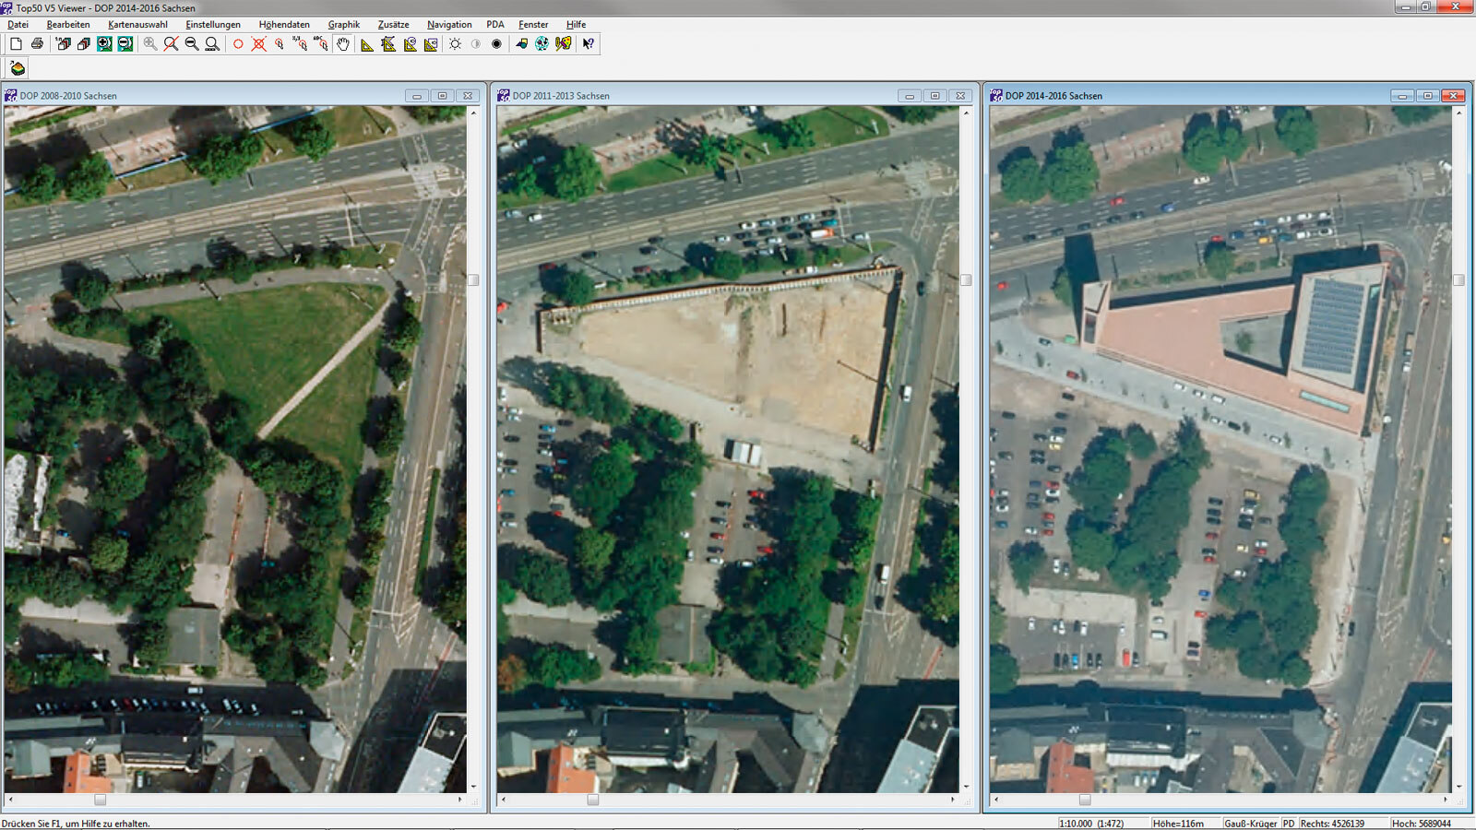This screenshot has height=830, width=1476.
Task: Click the green map zoom-out icon
Action: [x=125, y=43]
